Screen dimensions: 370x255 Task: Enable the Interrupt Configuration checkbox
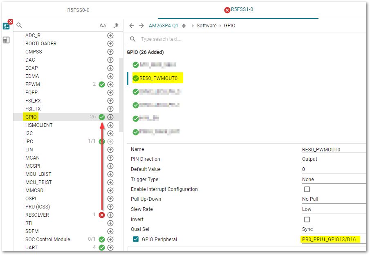pos(307,189)
